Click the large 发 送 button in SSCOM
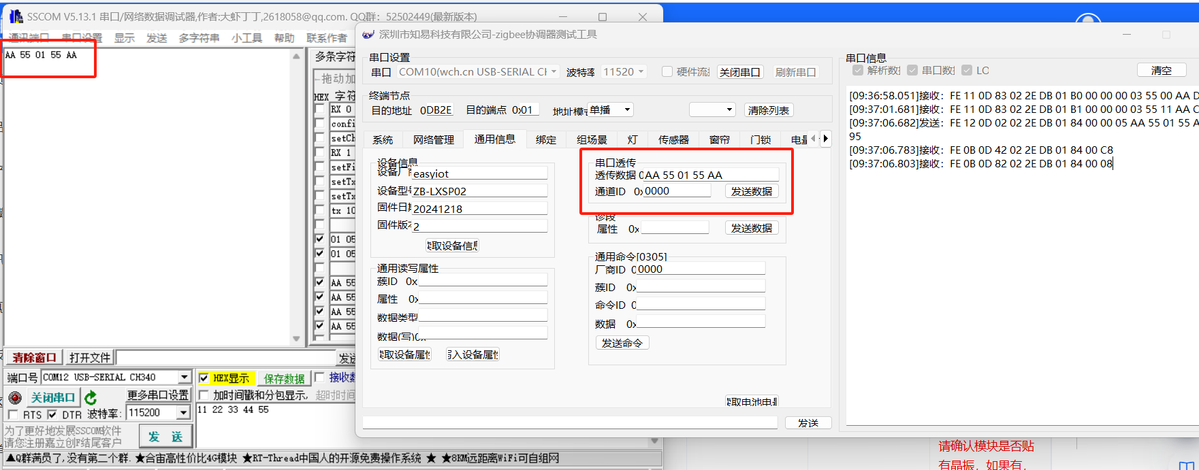This screenshot has width=1199, height=470. click(x=165, y=436)
